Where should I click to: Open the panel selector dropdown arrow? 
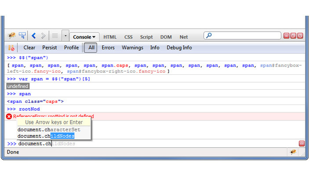66,36
